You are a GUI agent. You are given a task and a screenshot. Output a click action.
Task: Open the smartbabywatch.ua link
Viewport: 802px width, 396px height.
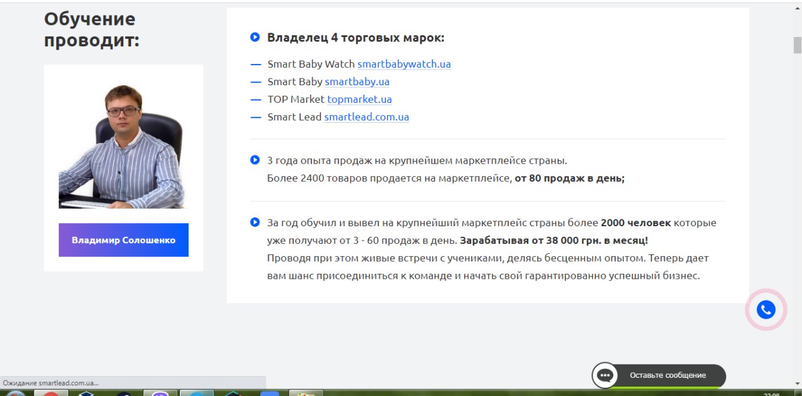(x=404, y=64)
